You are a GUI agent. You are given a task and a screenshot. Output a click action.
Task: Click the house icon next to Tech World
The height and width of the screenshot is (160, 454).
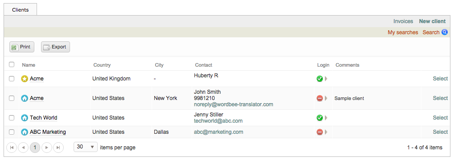point(25,118)
